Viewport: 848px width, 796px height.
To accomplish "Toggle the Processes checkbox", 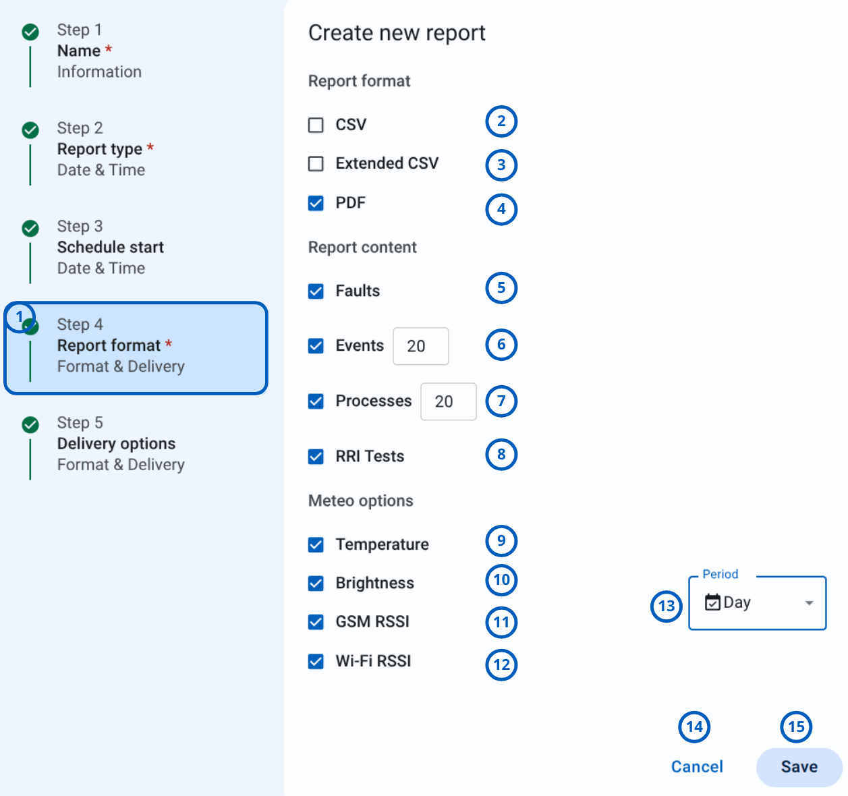I will tap(316, 401).
